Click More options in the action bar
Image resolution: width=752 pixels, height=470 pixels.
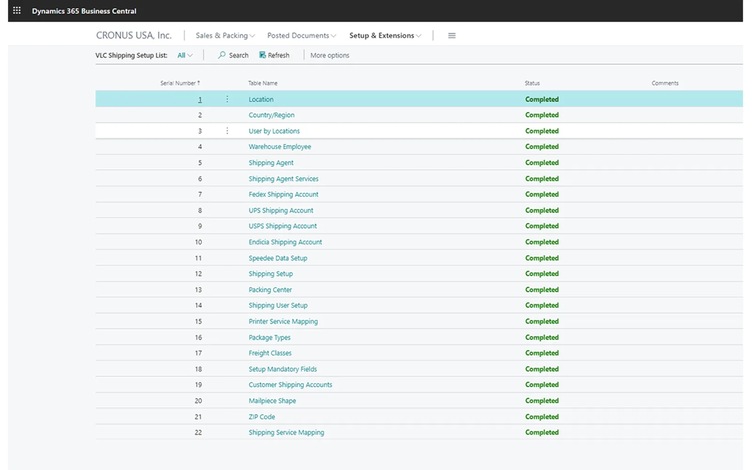point(330,55)
